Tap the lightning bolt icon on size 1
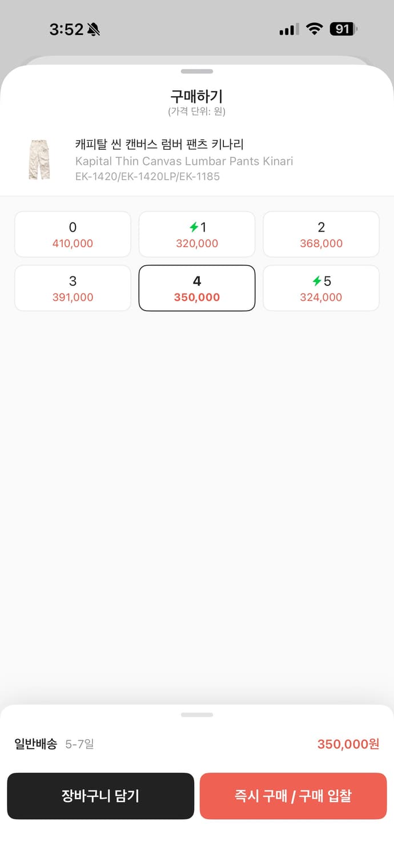Image resolution: width=394 pixels, height=858 pixels. [x=193, y=228]
